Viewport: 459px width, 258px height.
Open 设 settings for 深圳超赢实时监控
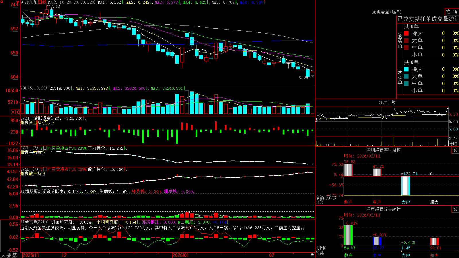[455, 150]
